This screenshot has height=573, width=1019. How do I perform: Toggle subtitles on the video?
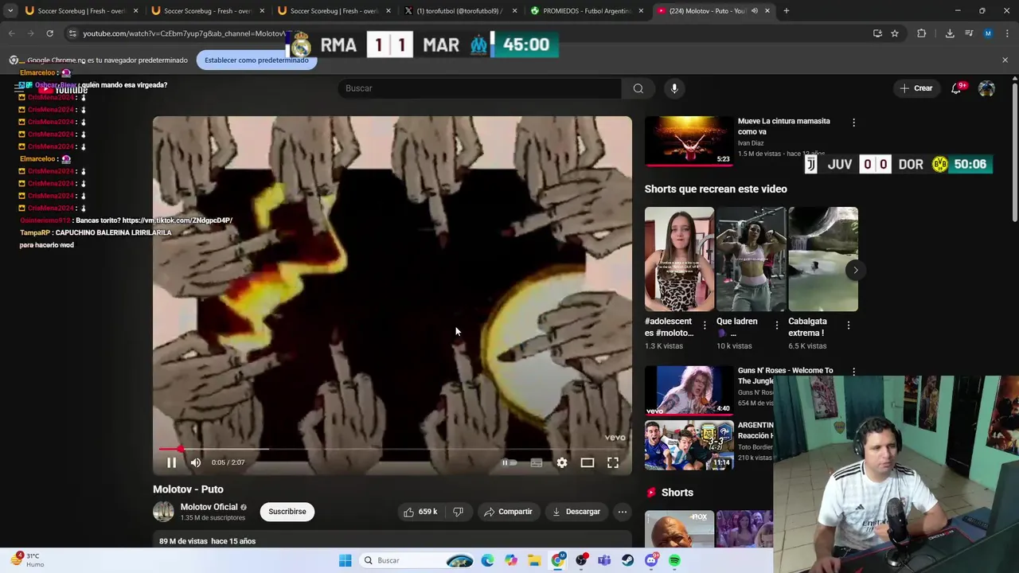[x=537, y=462]
